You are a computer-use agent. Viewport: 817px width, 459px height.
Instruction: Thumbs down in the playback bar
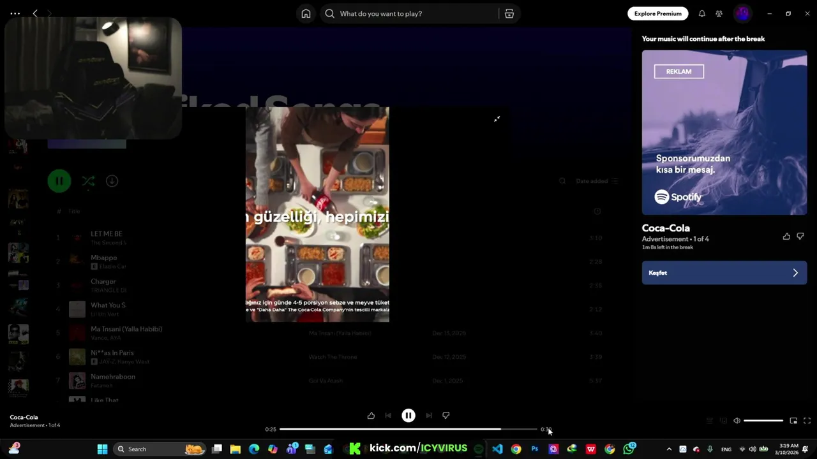pos(446,416)
